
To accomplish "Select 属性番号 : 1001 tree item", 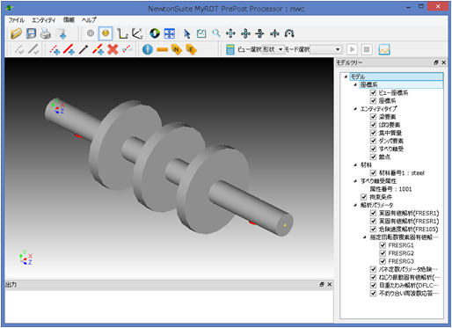I will point(390,189).
